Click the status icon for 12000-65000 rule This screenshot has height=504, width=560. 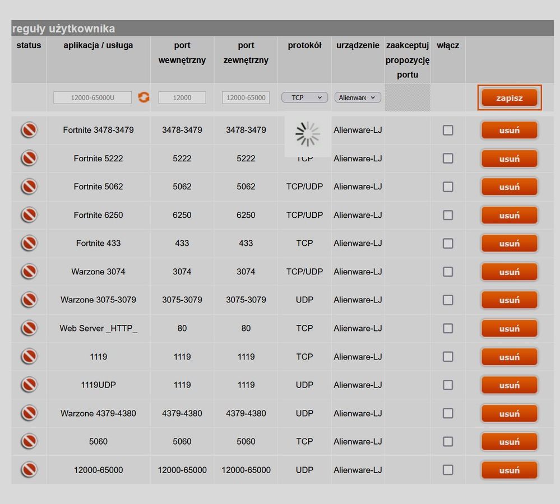coord(29,470)
